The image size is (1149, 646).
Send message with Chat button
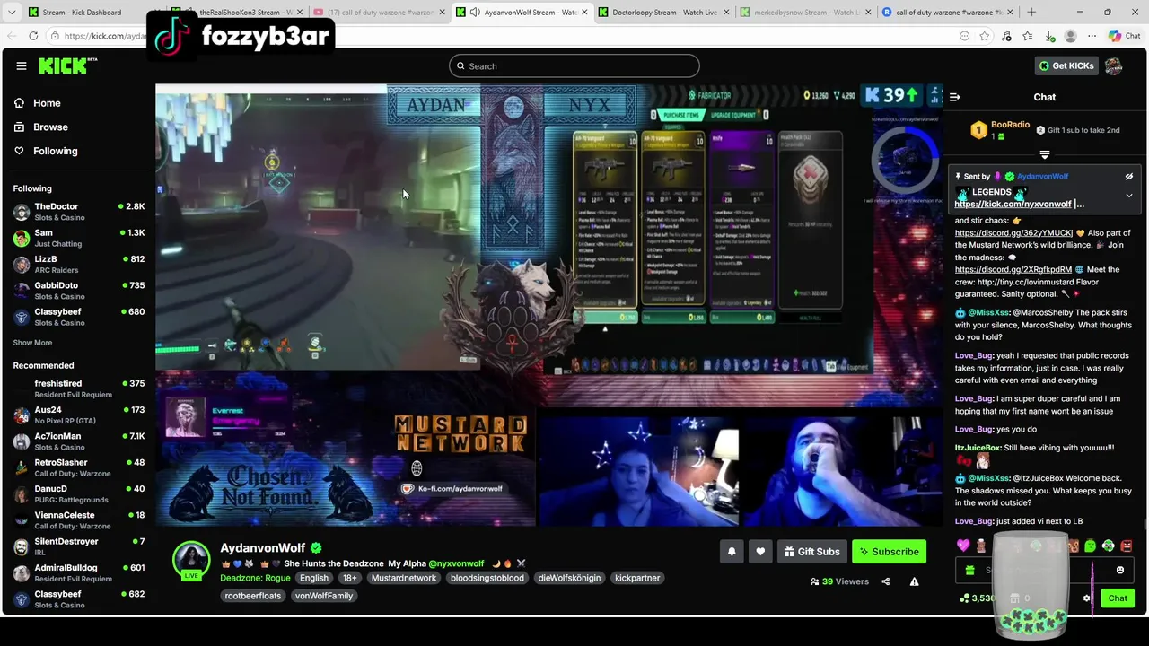coord(1118,598)
